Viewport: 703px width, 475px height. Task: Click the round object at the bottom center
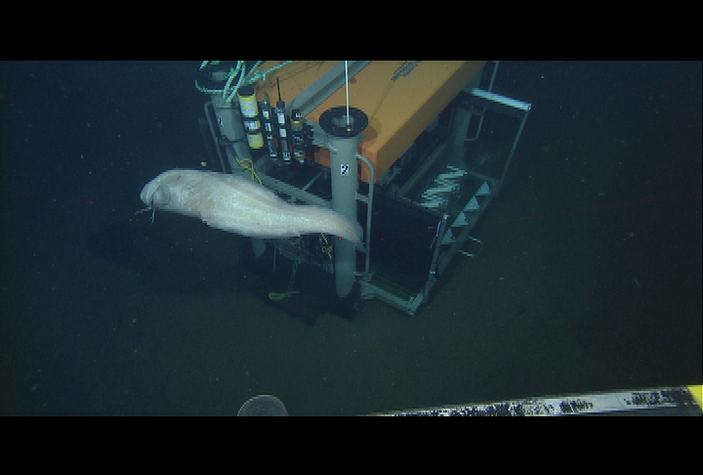point(263,406)
